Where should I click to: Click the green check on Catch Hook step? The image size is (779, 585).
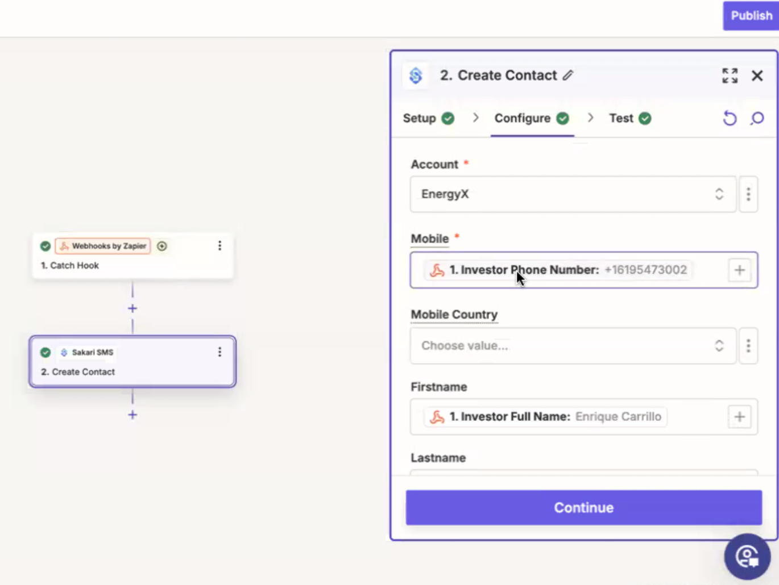(x=45, y=246)
